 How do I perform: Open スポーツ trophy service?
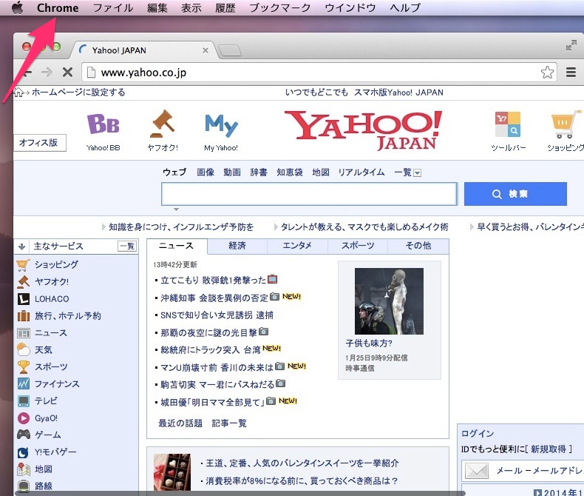point(51,367)
